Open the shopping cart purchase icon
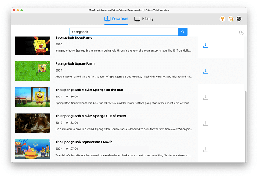 [x=231, y=19]
